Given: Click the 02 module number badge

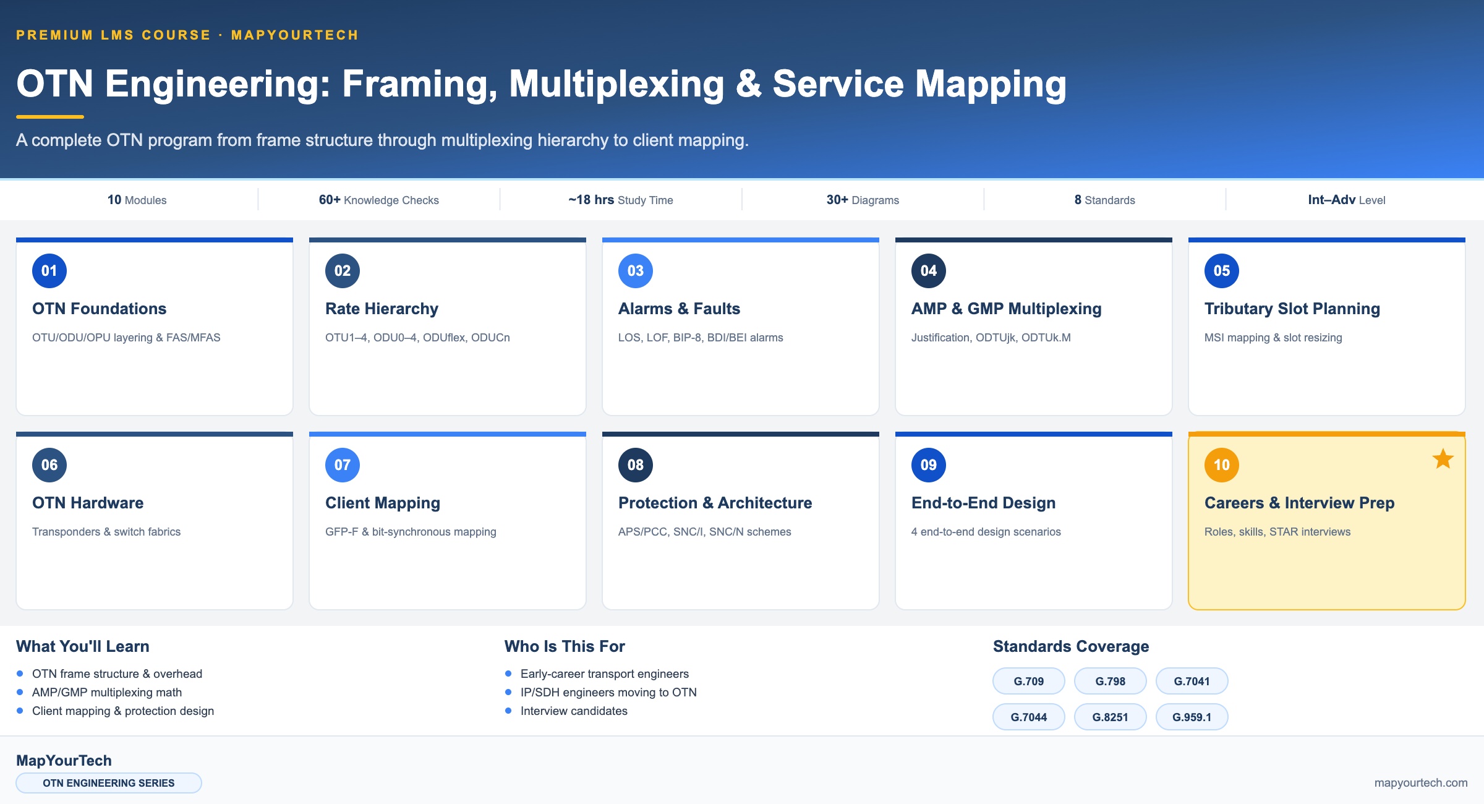Looking at the screenshot, I should point(343,271).
